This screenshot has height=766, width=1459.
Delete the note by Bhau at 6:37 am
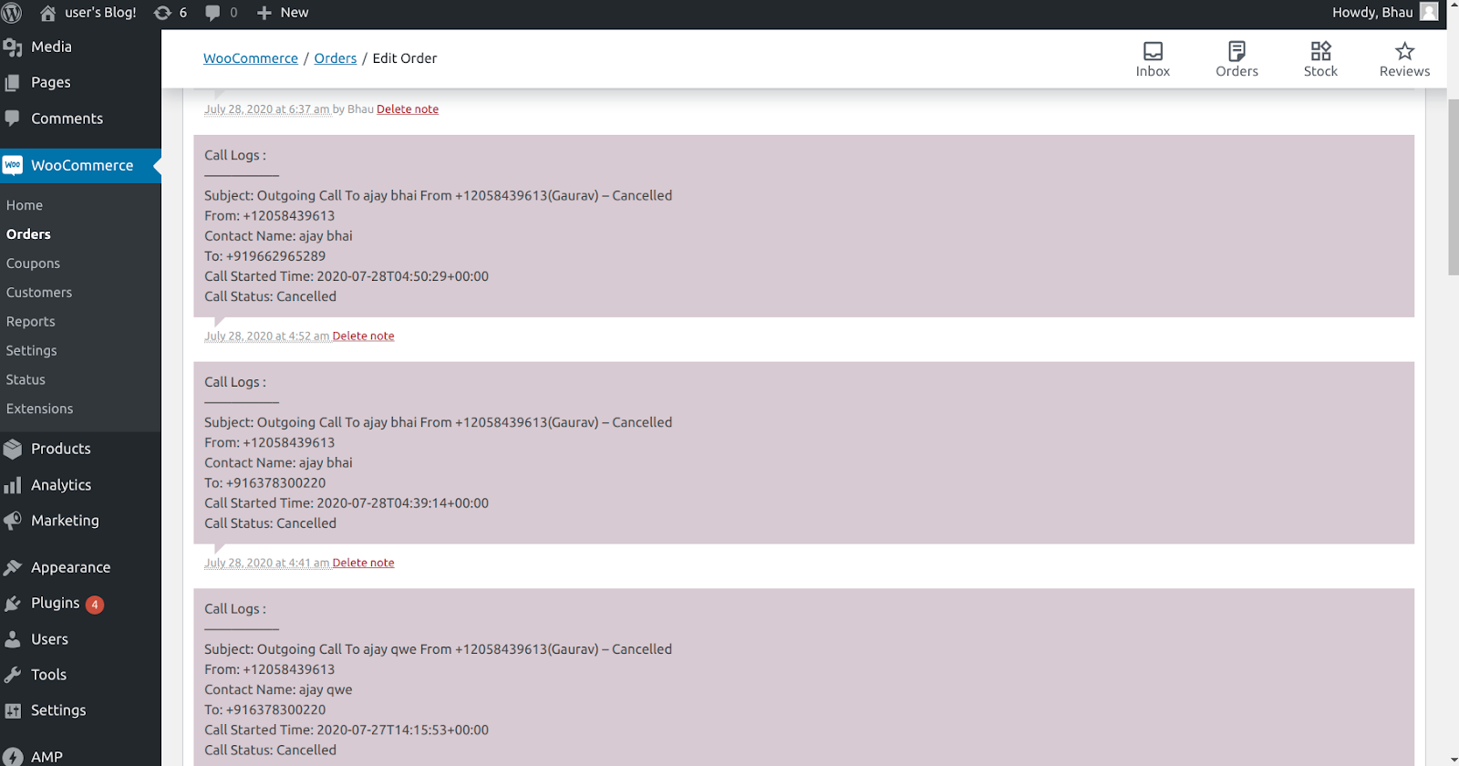pos(408,109)
